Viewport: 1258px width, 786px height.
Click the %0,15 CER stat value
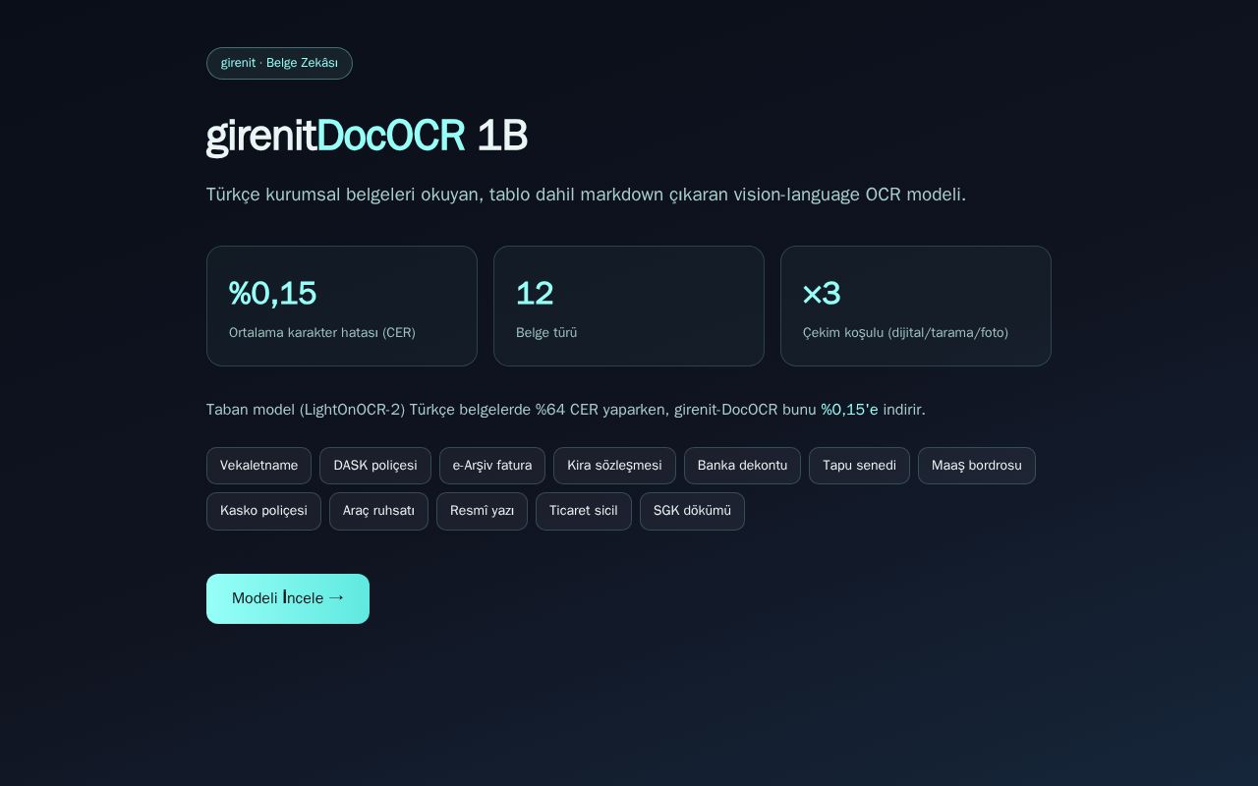point(272,294)
